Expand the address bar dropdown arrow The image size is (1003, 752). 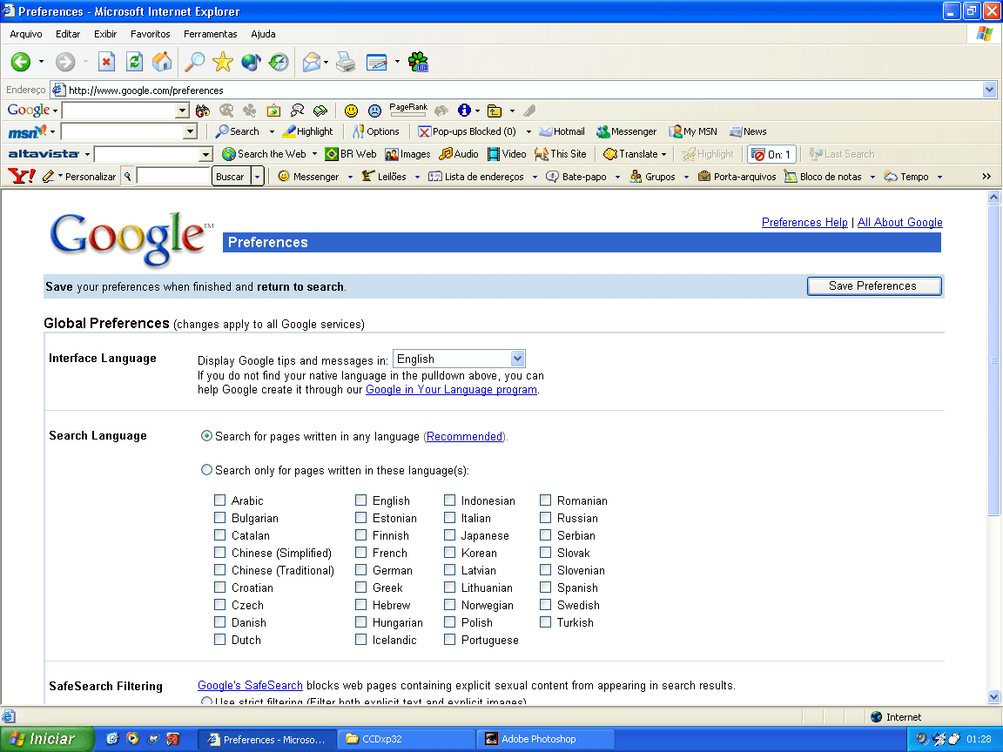coord(990,90)
